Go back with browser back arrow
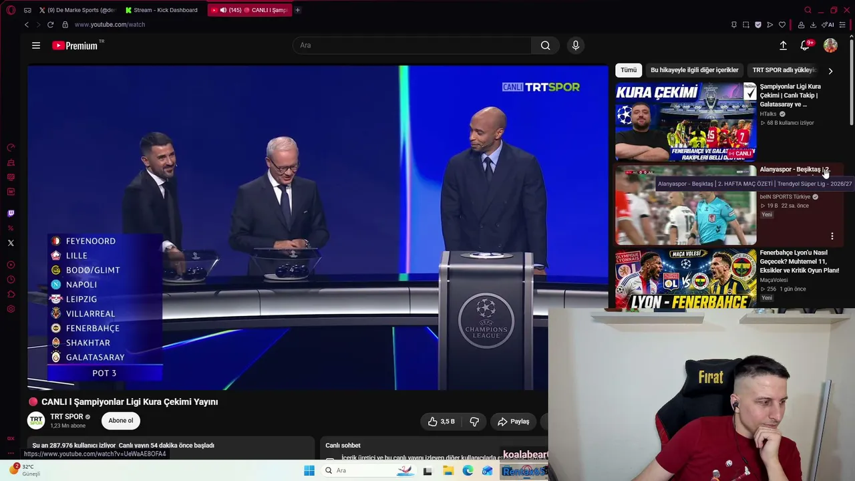The width and height of the screenshot is (855, 481). pyautogui.click(x=27, y=25)
